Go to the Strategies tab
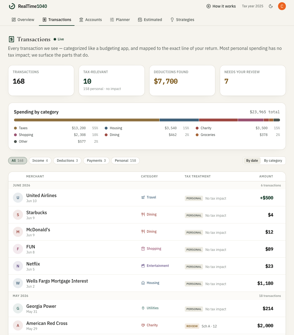294x335 pixels. [x=182, y=20]
